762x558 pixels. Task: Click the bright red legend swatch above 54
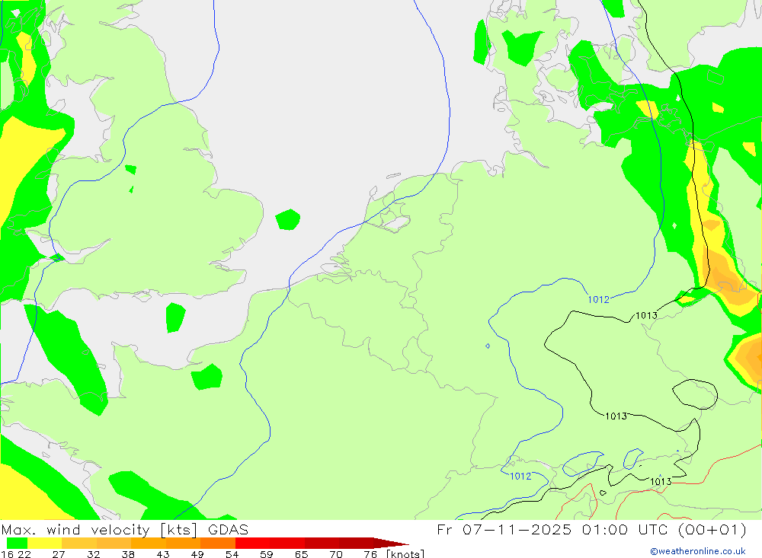(252, 543)
